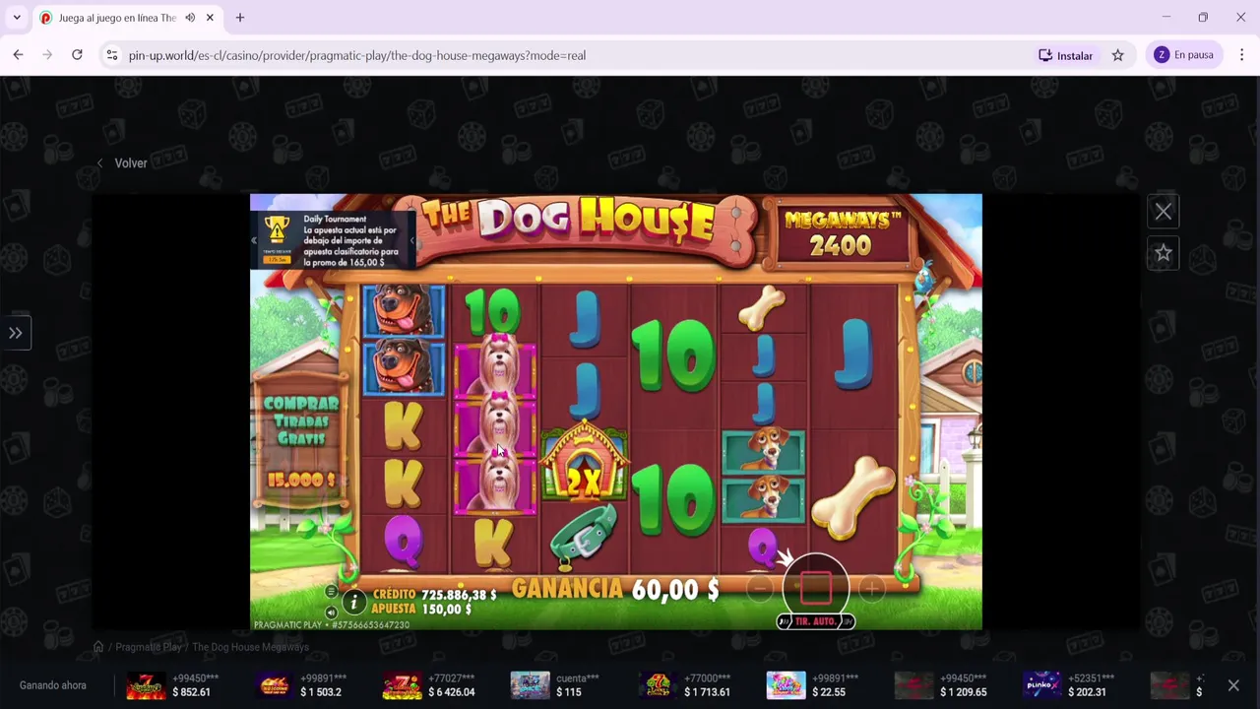Open the tab search dropdown arrow
1260x709 pixels.
17,18
